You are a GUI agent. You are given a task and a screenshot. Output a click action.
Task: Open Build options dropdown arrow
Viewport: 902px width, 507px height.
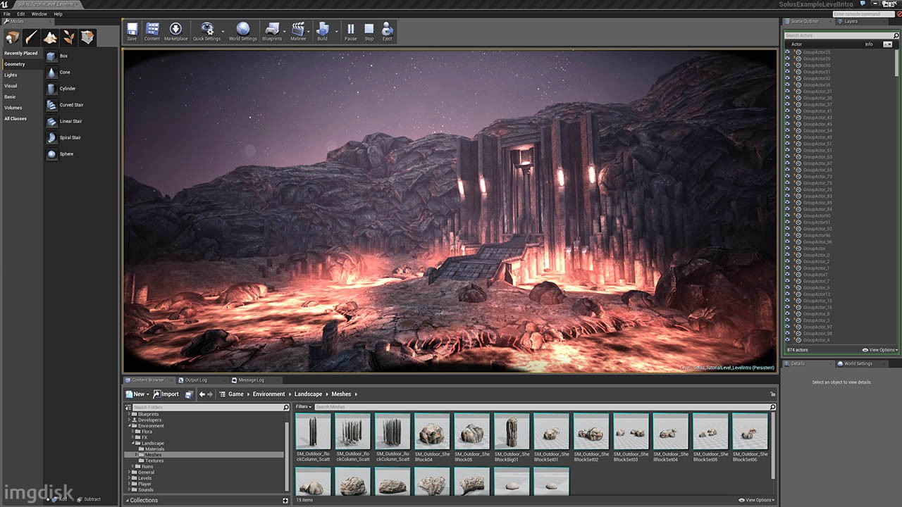pos(336,32)
